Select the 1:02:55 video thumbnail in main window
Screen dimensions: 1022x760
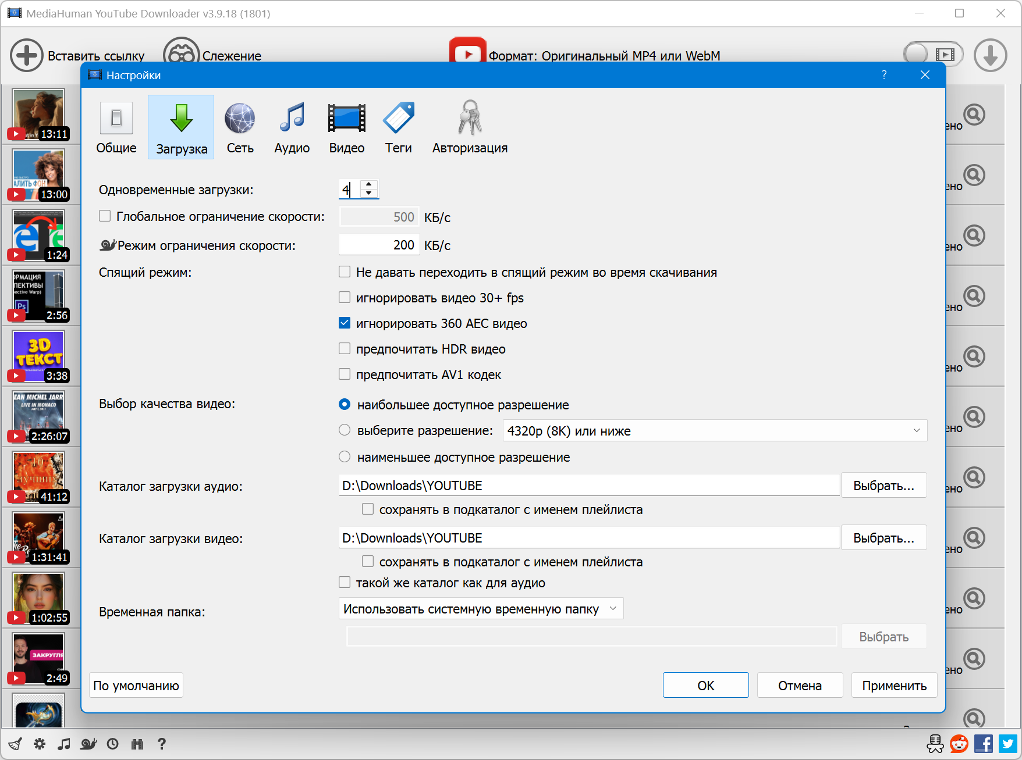(x=38, y=599)
